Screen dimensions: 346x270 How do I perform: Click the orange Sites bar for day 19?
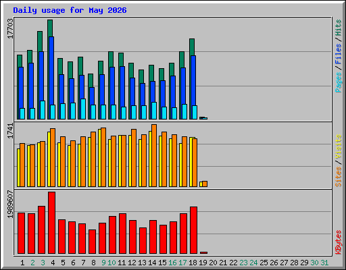(x=205, y=184)
